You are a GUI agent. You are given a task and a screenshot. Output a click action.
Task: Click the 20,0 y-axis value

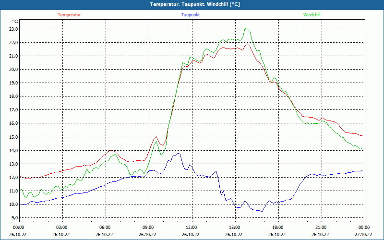13,70
